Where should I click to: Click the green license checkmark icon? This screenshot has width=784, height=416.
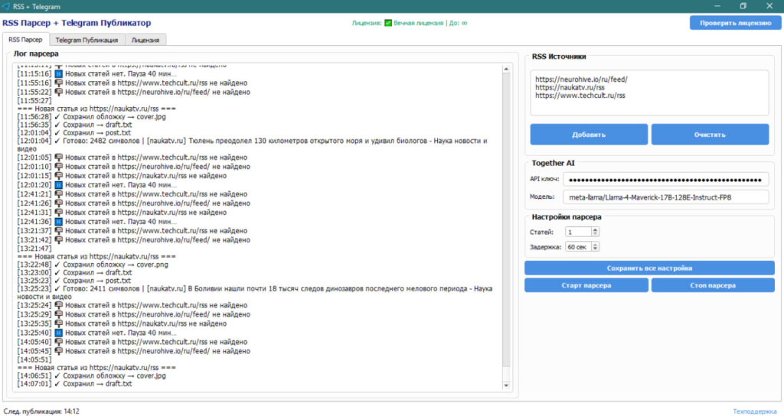click(388, 23)
